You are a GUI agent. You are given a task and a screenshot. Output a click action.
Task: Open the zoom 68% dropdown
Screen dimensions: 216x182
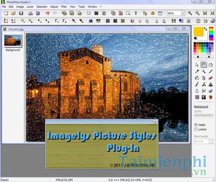[183, 13]
